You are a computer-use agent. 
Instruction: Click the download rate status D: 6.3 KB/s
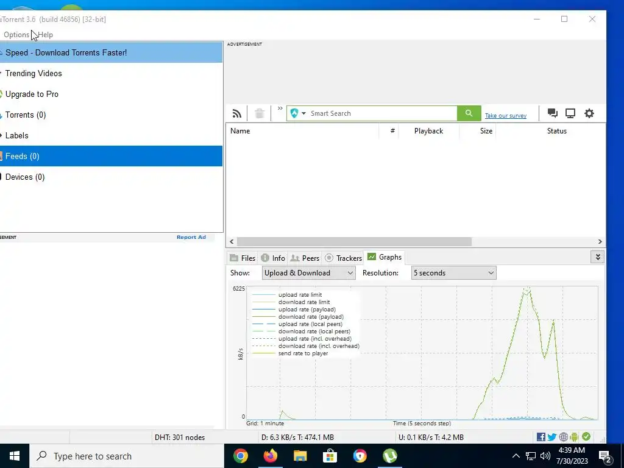[297, 438]
